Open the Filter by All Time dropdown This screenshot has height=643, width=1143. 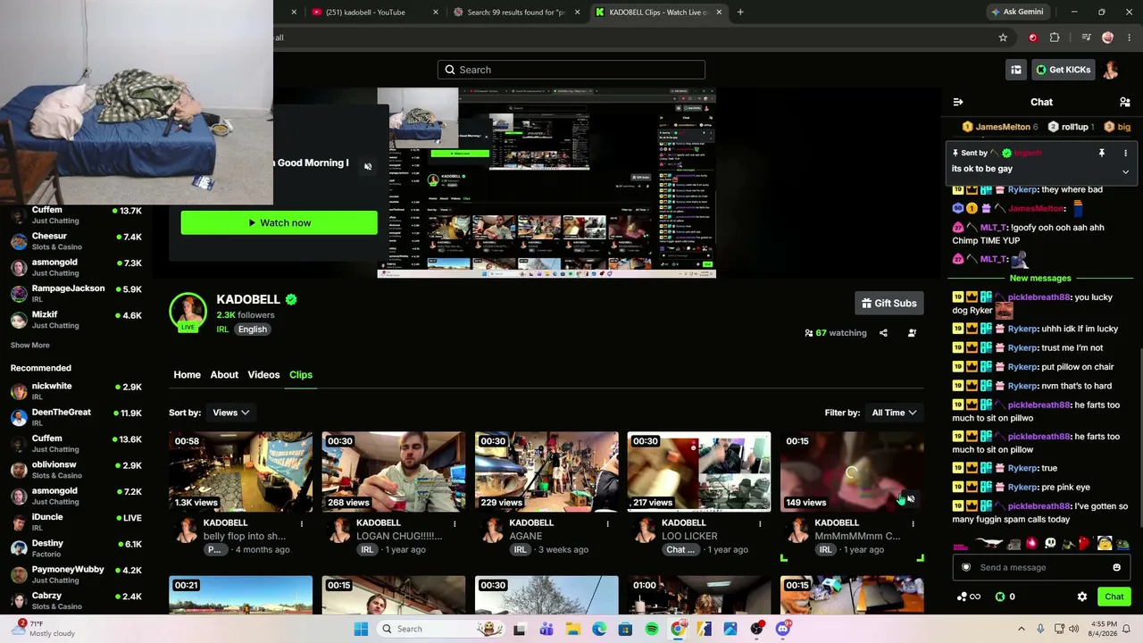pos(894,413)
